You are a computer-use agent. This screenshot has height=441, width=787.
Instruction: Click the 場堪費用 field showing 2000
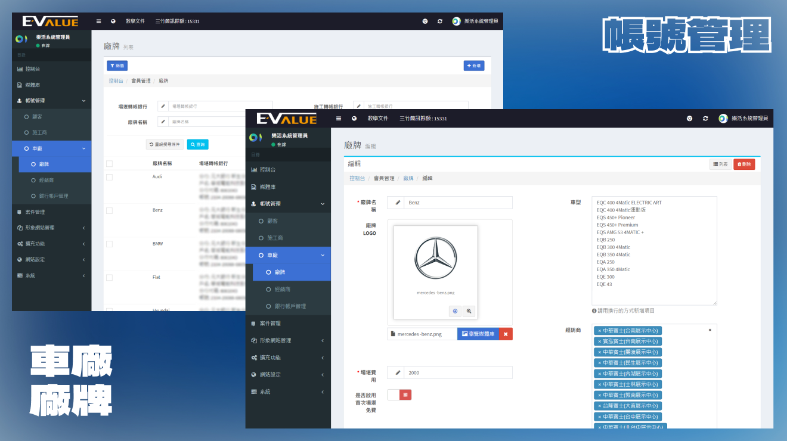click(458, 372)
